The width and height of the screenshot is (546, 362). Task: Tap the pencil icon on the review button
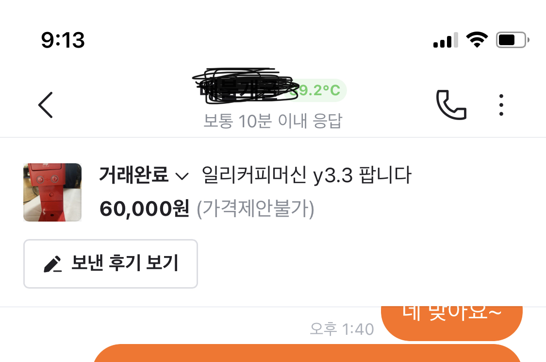pyautogui.click(x=52, y=264)
